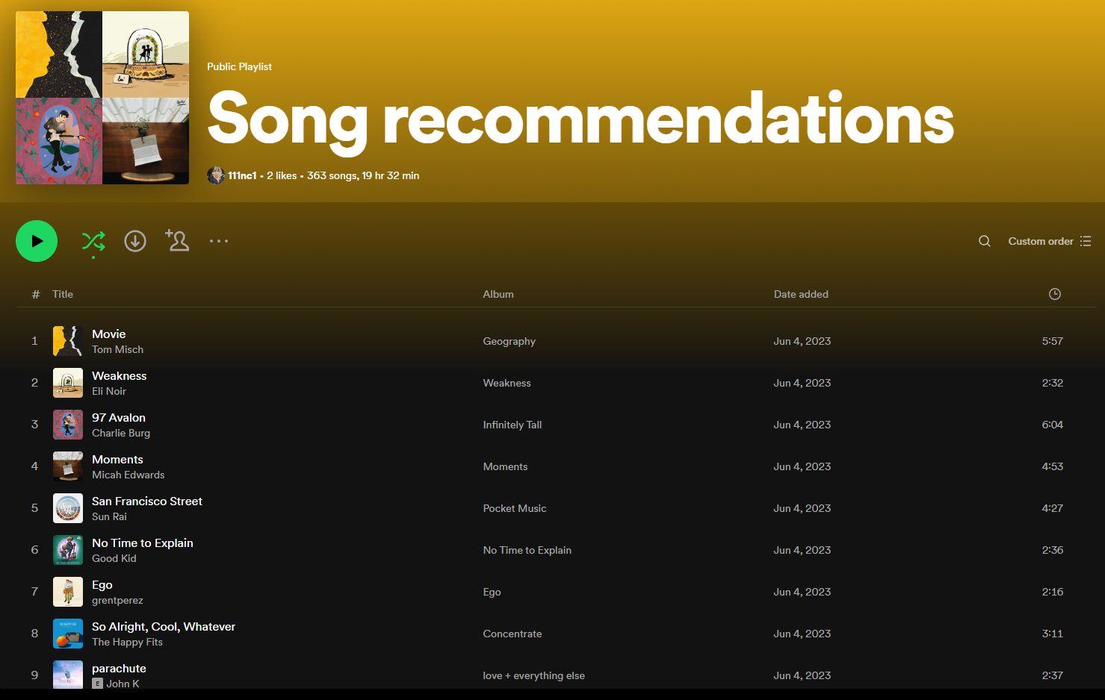This screenshot has width=1105, height=700.
Task: Open the playlist cover collage image
Action: coord(102,98)
